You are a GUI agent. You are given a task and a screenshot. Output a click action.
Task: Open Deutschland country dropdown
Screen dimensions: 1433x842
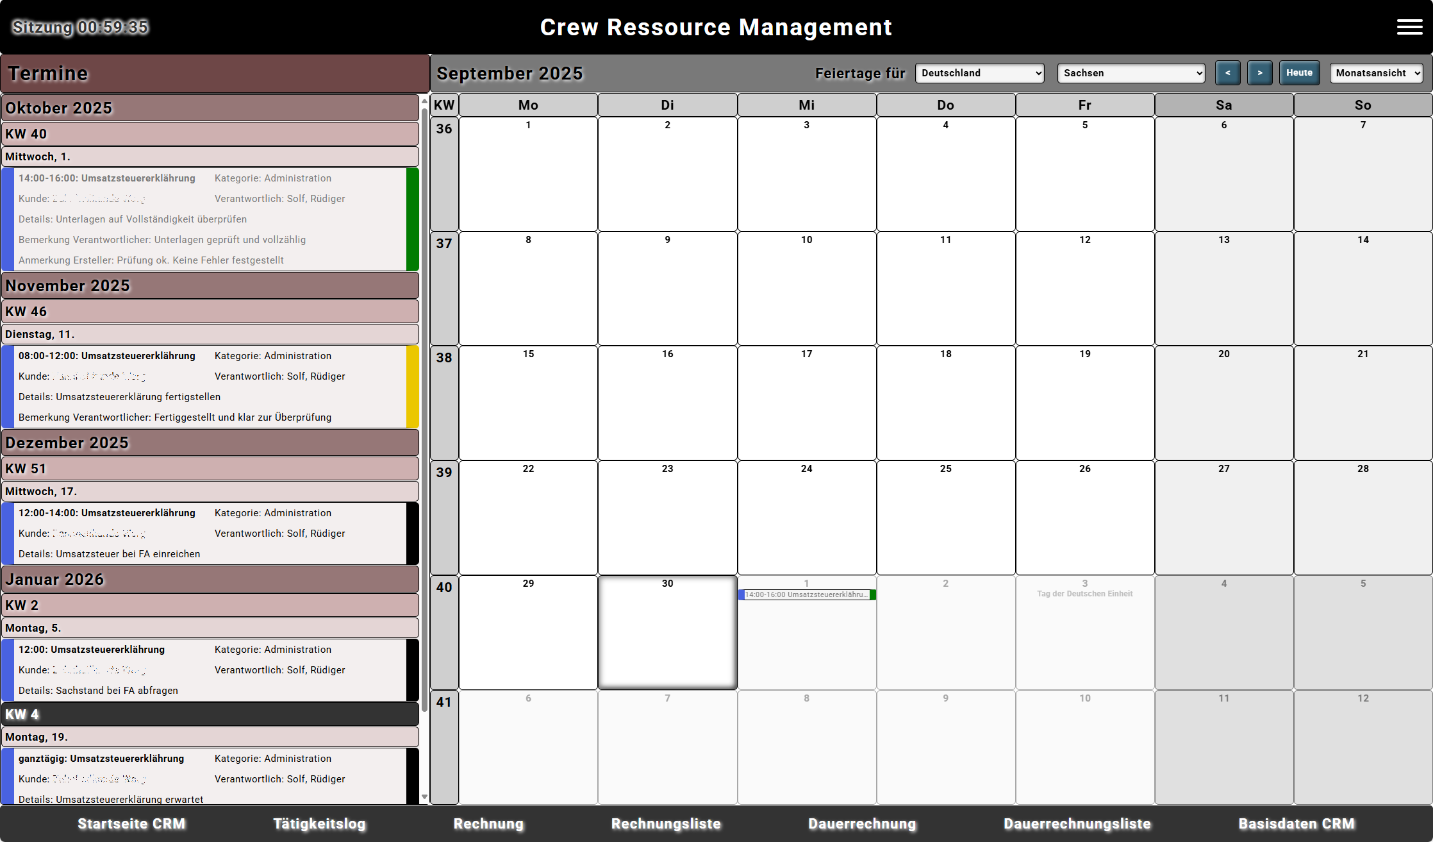[x=979, y=73]
